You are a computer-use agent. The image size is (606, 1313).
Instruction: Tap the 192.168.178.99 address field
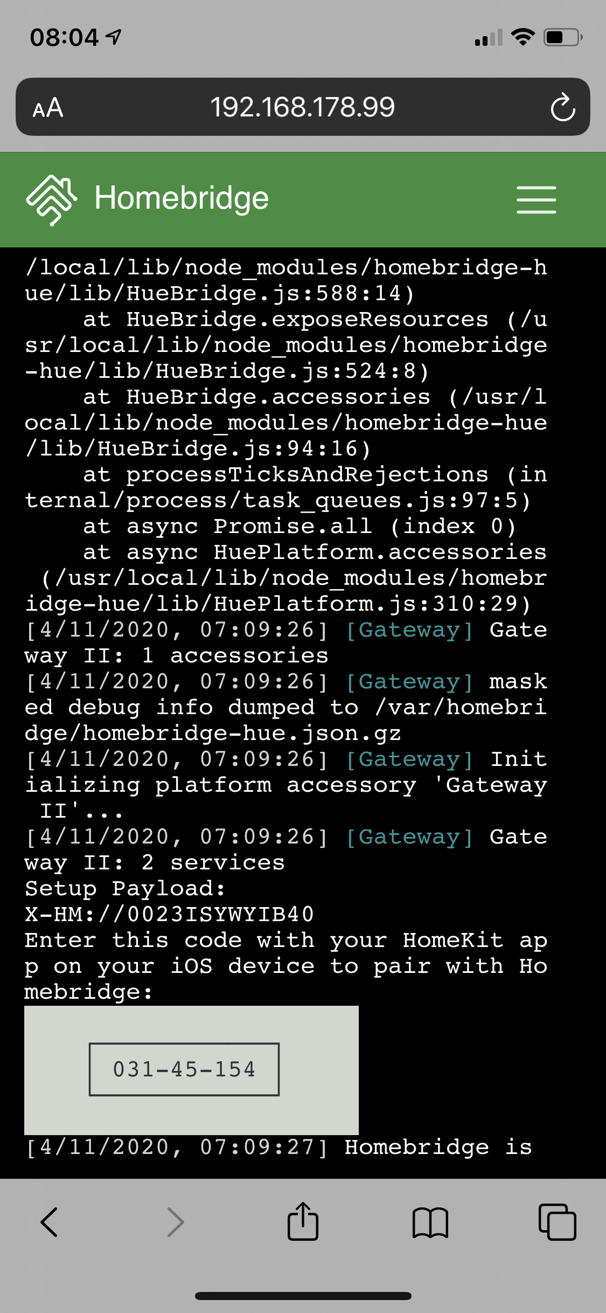[x=302, y=107]
